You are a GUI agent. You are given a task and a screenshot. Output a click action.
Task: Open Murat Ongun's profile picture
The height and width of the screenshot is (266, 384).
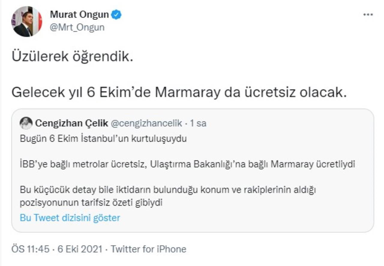[x=27, y=22]
